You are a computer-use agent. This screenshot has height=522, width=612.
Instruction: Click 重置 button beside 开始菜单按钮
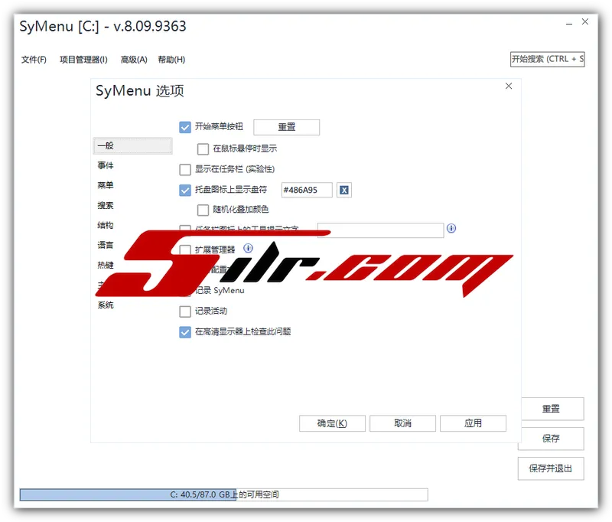(286, 127)
